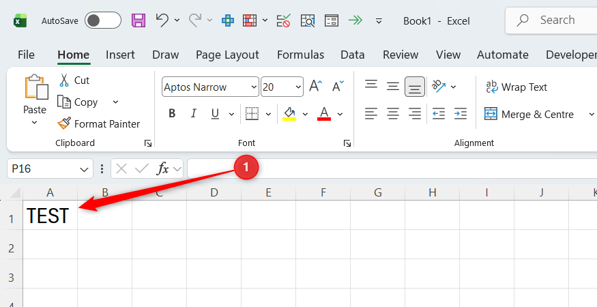The width and height of the screenshot is (597, 307).
Task: Click Merge & Centre button
Action: coord(529,114)
